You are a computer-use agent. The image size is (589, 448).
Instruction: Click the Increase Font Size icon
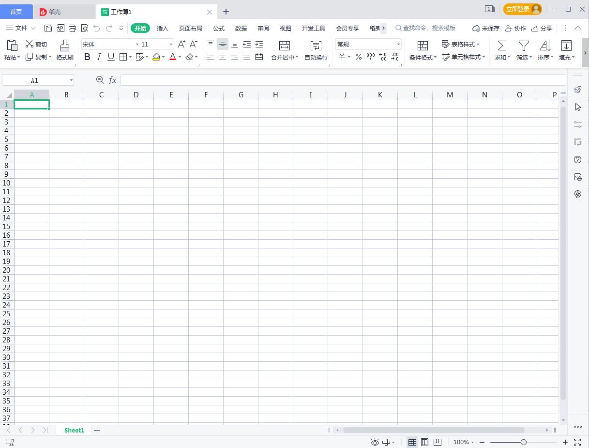(x=181, y=44)
